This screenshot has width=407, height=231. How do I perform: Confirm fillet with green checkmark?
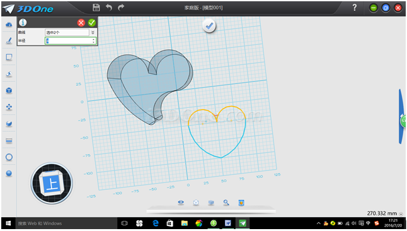91,23
